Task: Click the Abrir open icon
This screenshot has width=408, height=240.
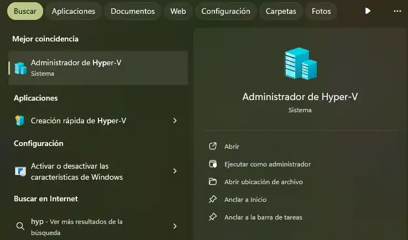Action: (212, 147)
